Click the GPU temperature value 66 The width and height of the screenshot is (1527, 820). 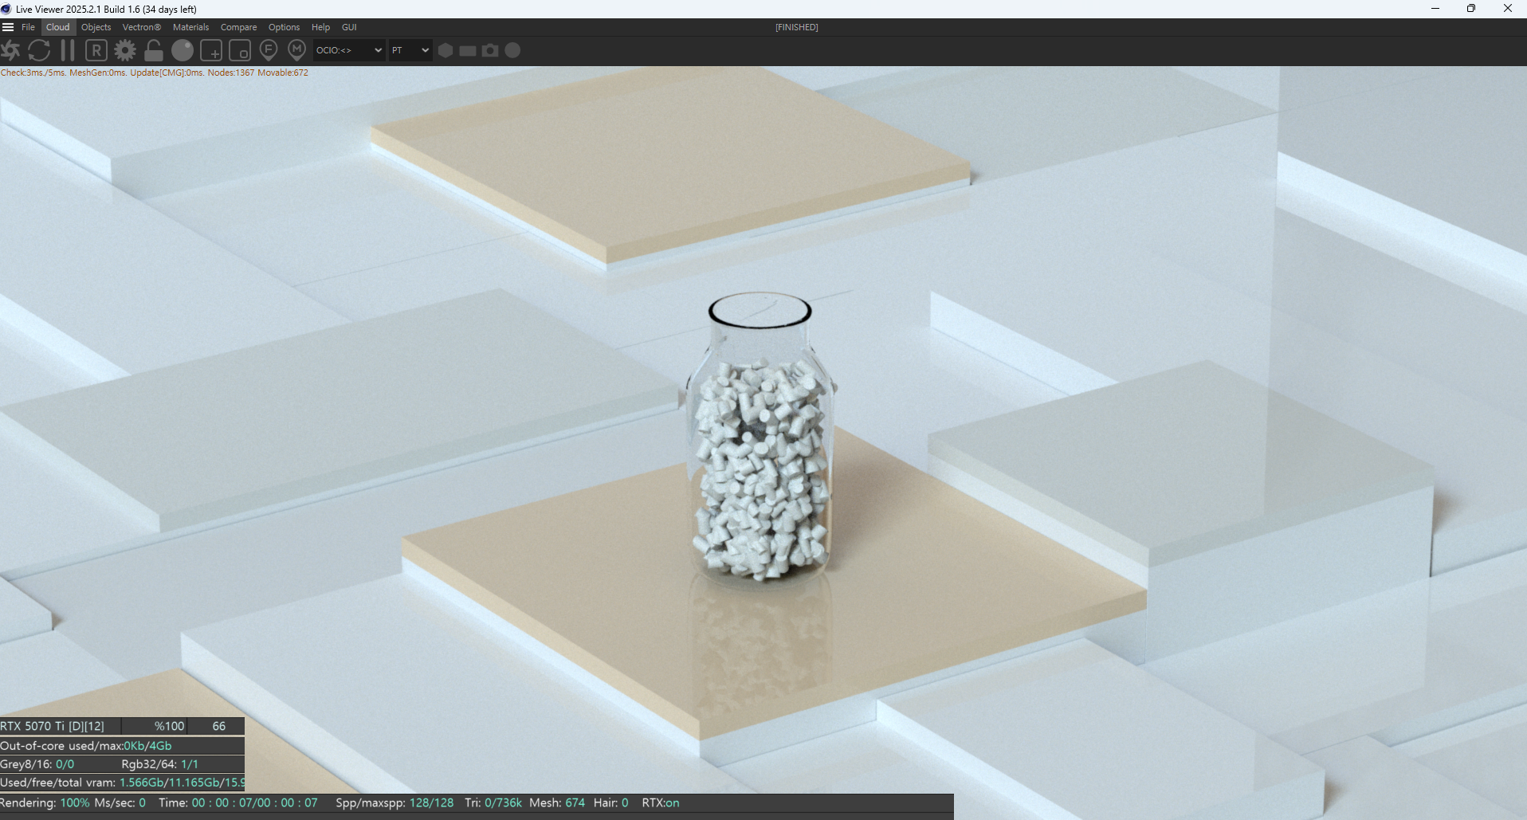coord(219,726)
